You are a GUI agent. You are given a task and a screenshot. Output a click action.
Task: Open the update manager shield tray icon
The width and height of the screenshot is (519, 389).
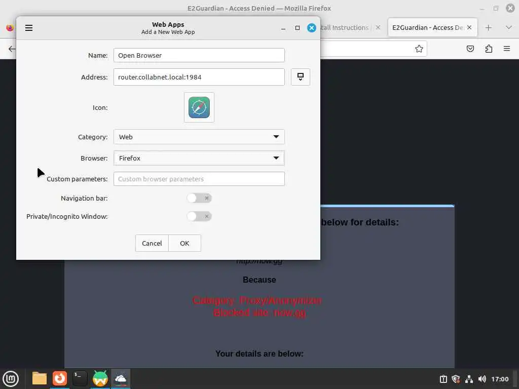point(456,379)
